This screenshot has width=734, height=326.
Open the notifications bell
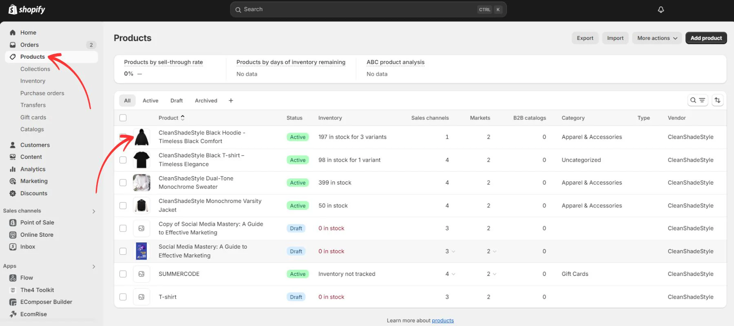click(x=661, y=9)
